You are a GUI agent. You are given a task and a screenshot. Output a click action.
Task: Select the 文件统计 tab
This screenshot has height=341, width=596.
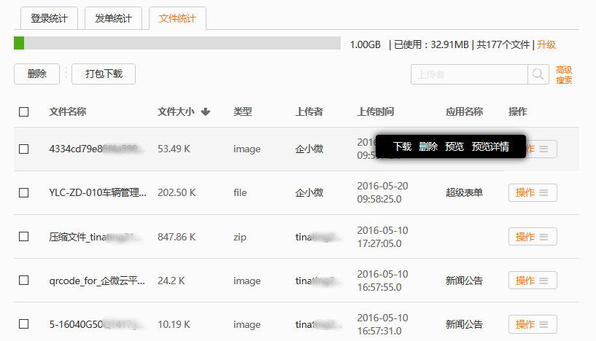pyautogui.click(x=177, y=18)
